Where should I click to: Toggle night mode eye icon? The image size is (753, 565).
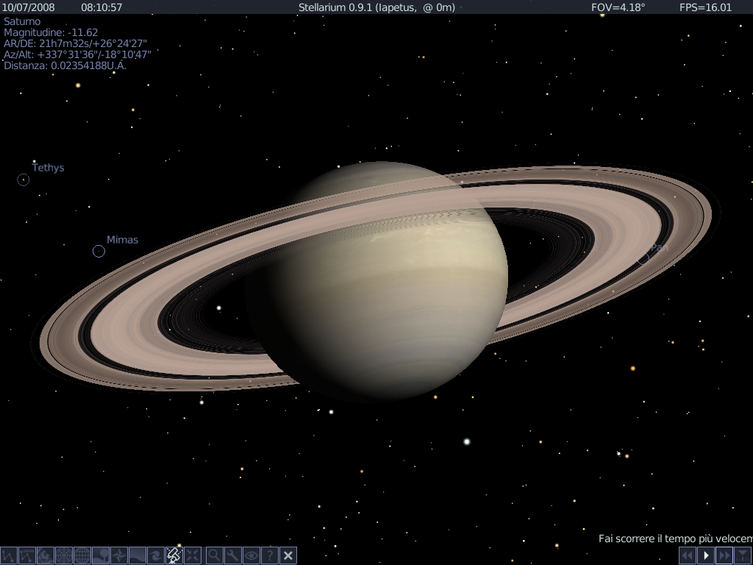click(x=251, y=555)
